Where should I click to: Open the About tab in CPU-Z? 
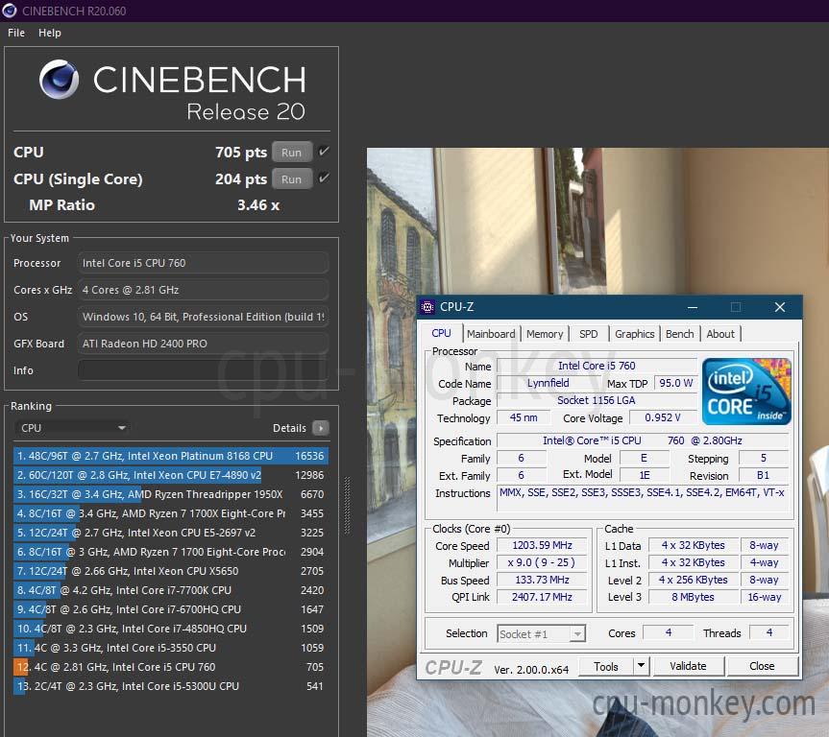[720, 334]
